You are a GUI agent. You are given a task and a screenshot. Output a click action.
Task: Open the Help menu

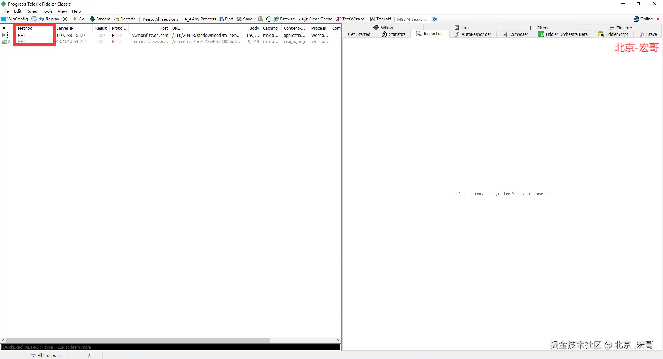pos(76,11)
